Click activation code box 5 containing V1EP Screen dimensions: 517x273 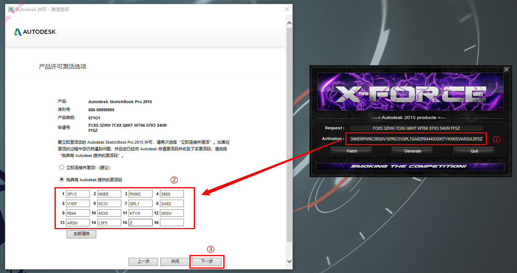pyautogui.click(x=78, y=203)
